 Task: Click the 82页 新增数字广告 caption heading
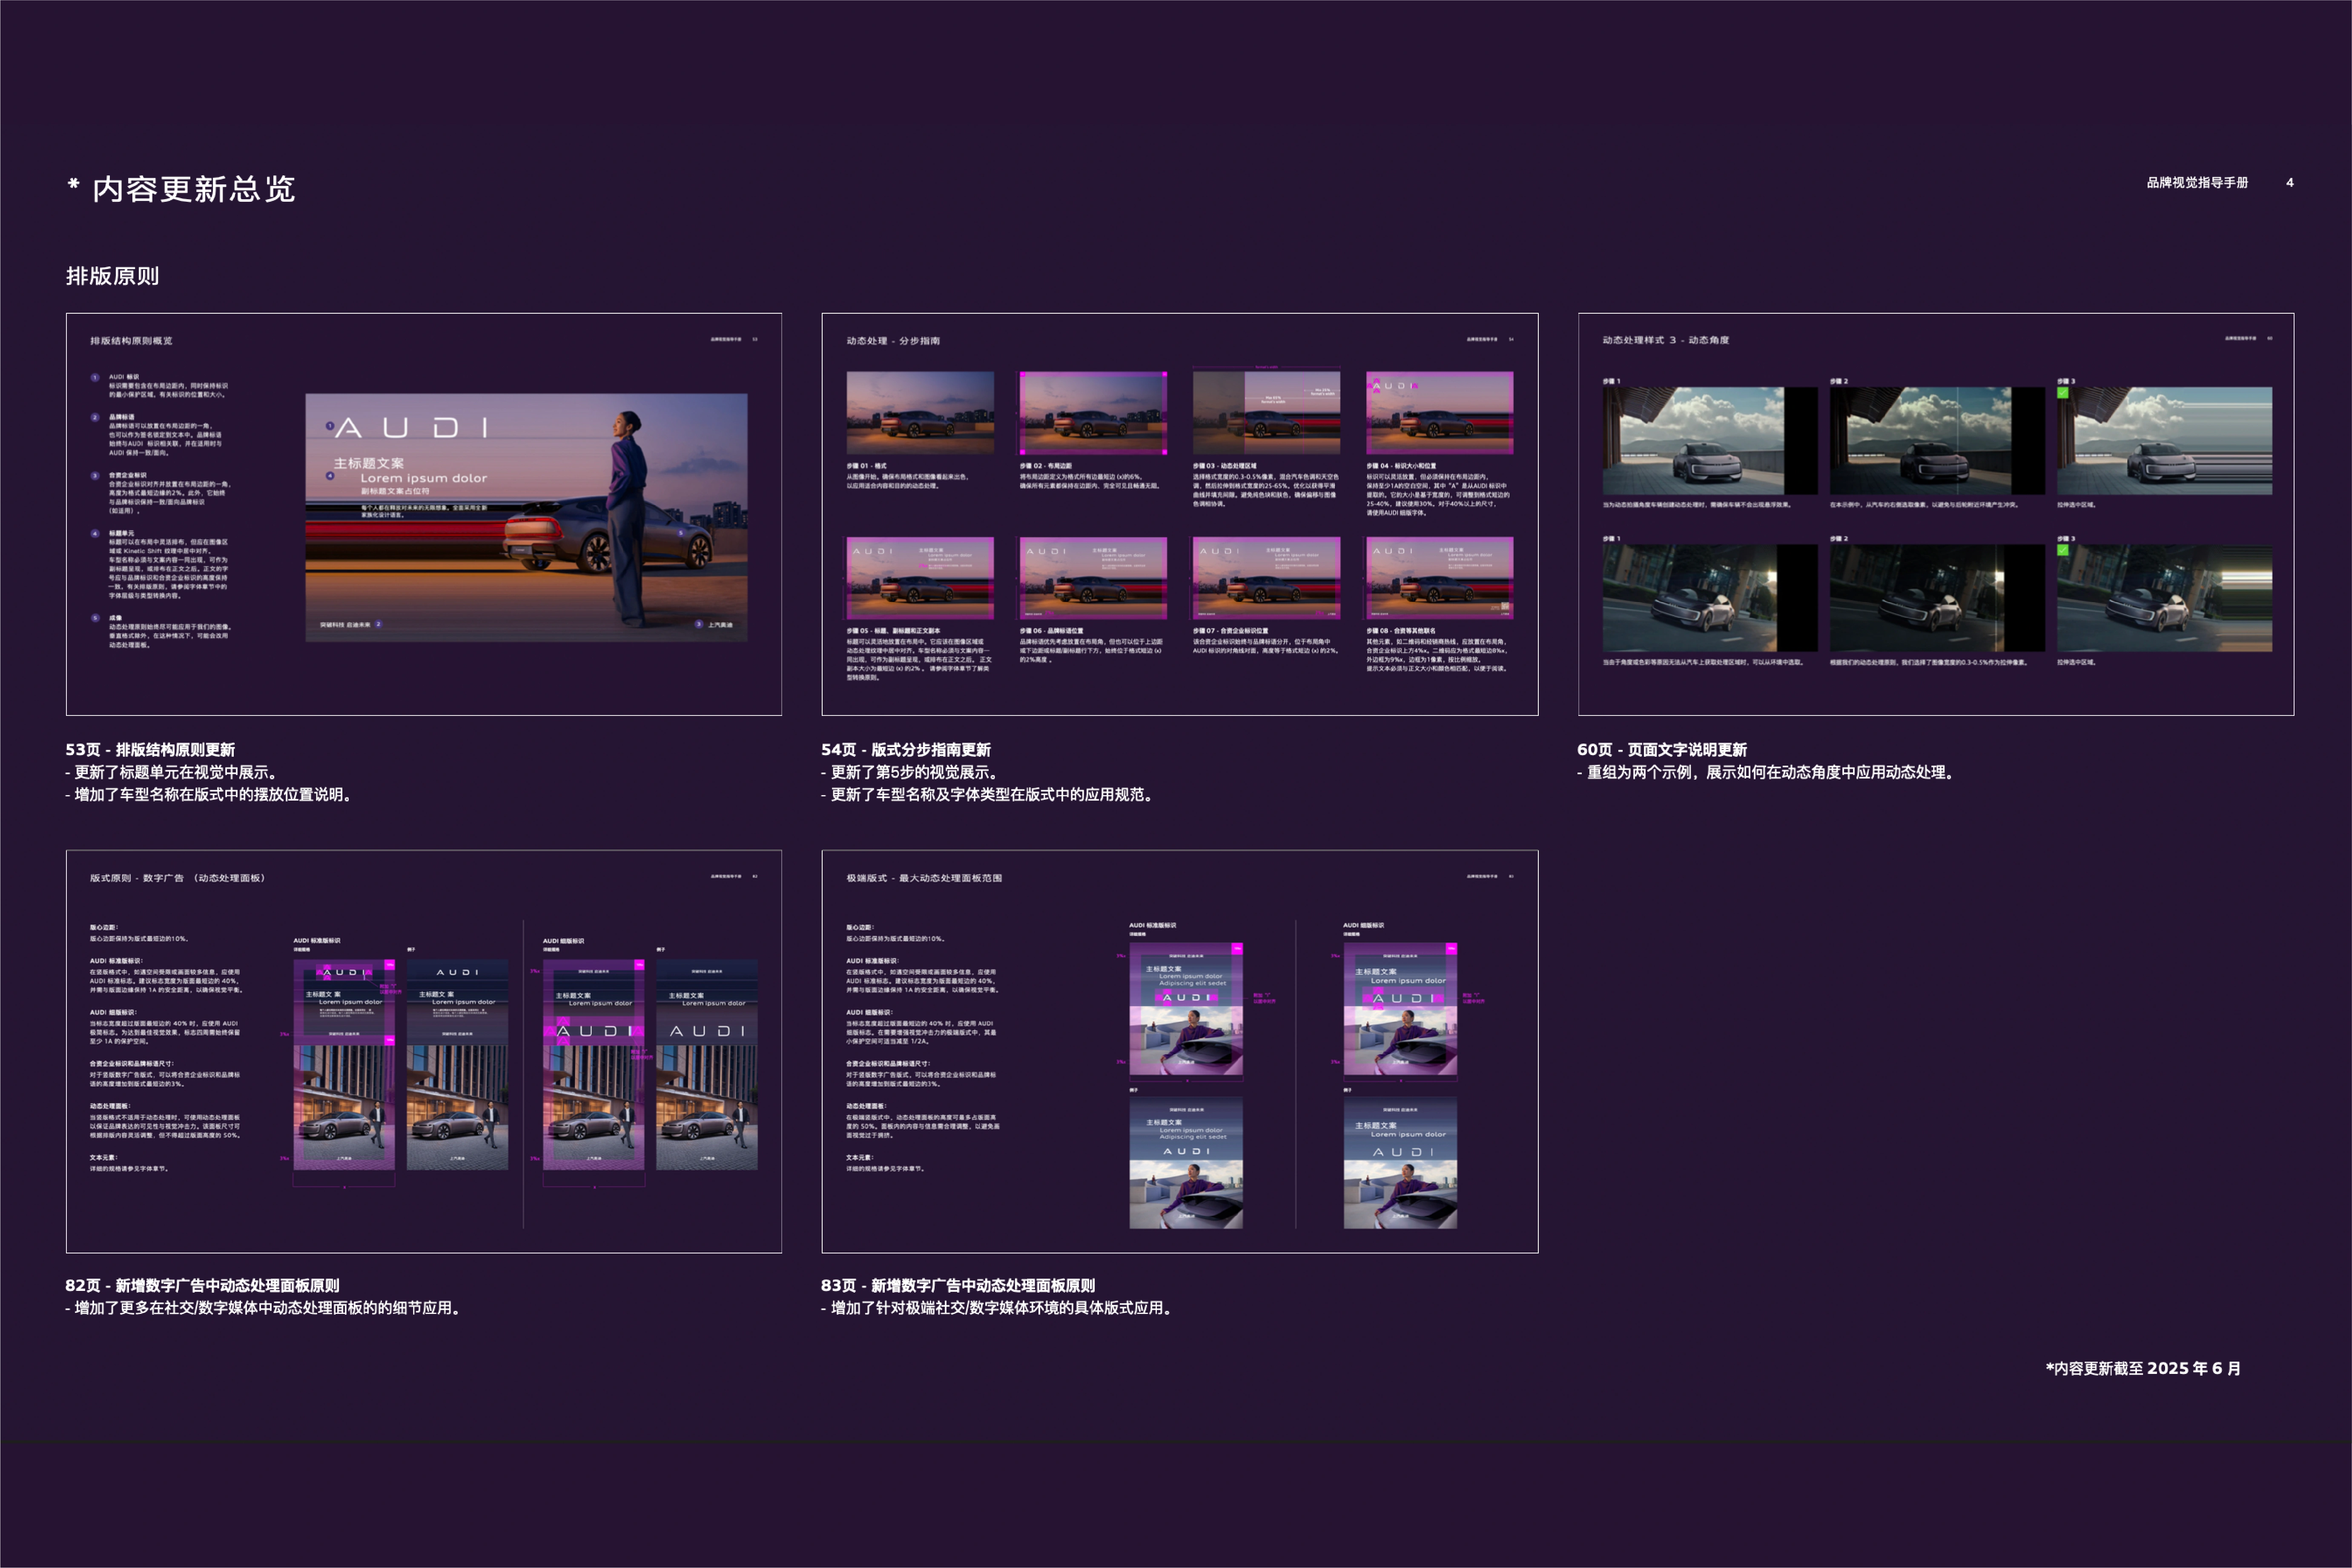[x=202, y=1286]
